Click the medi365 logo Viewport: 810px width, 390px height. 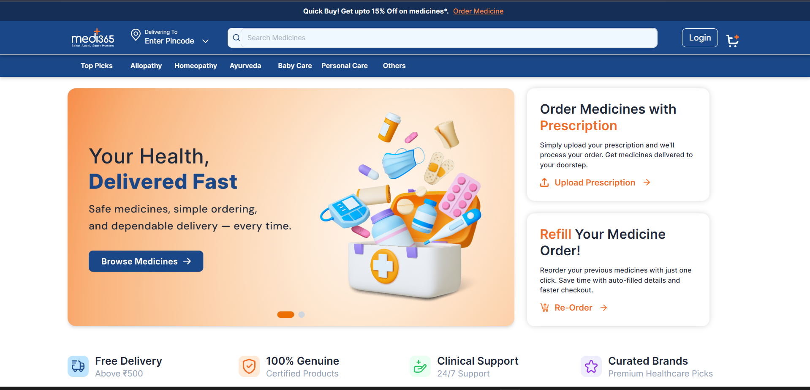point(93,38)
